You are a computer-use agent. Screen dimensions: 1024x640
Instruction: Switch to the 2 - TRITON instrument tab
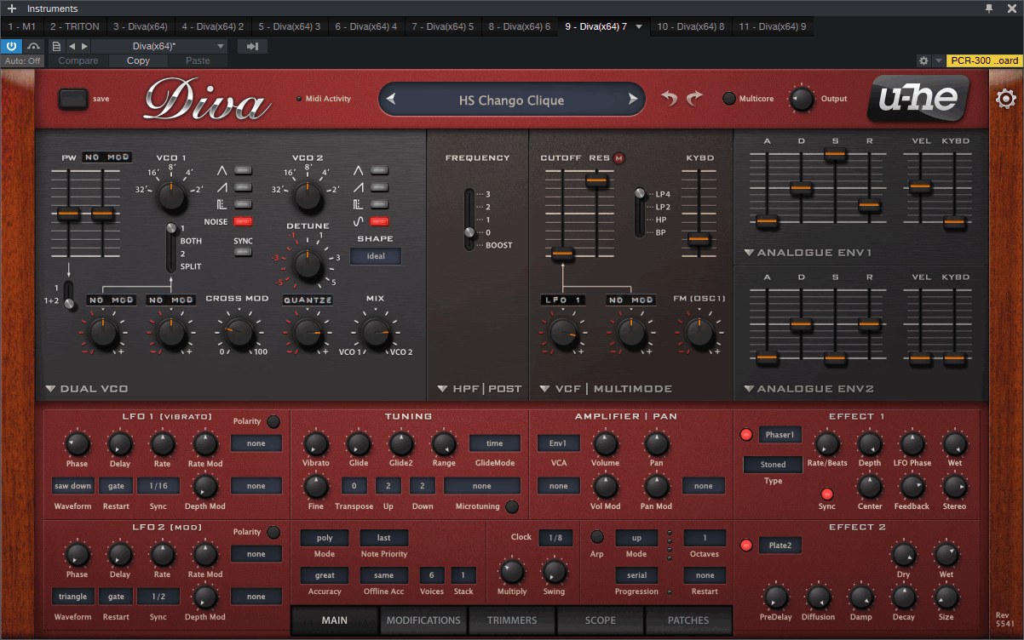[74, 26]
